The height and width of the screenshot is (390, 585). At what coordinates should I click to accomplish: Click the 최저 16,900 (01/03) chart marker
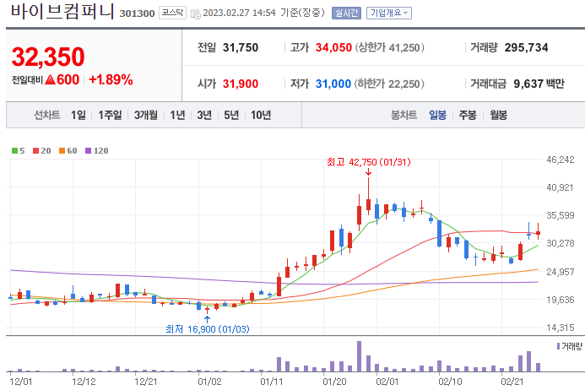click(208, 329)
